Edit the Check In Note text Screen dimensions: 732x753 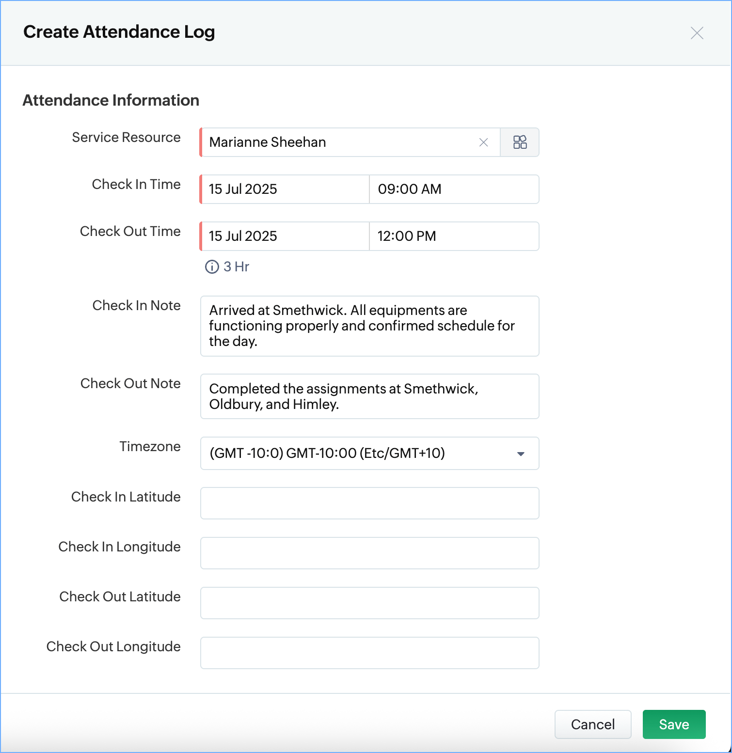pyautogui.click(x=369, y=326)
